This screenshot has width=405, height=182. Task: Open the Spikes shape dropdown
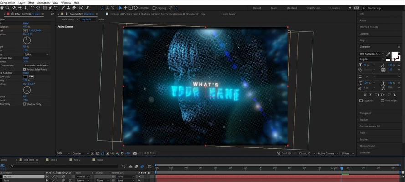[36, 55]
